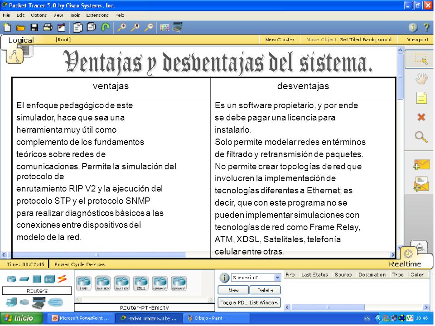Click the ES language indicator in tray
This screenshot has width=435, height=326.
pyautogui.click(x=367, y=318)
